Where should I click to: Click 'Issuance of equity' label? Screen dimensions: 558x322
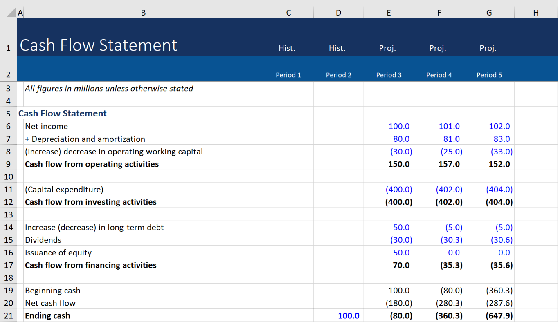tap(59, 253)
